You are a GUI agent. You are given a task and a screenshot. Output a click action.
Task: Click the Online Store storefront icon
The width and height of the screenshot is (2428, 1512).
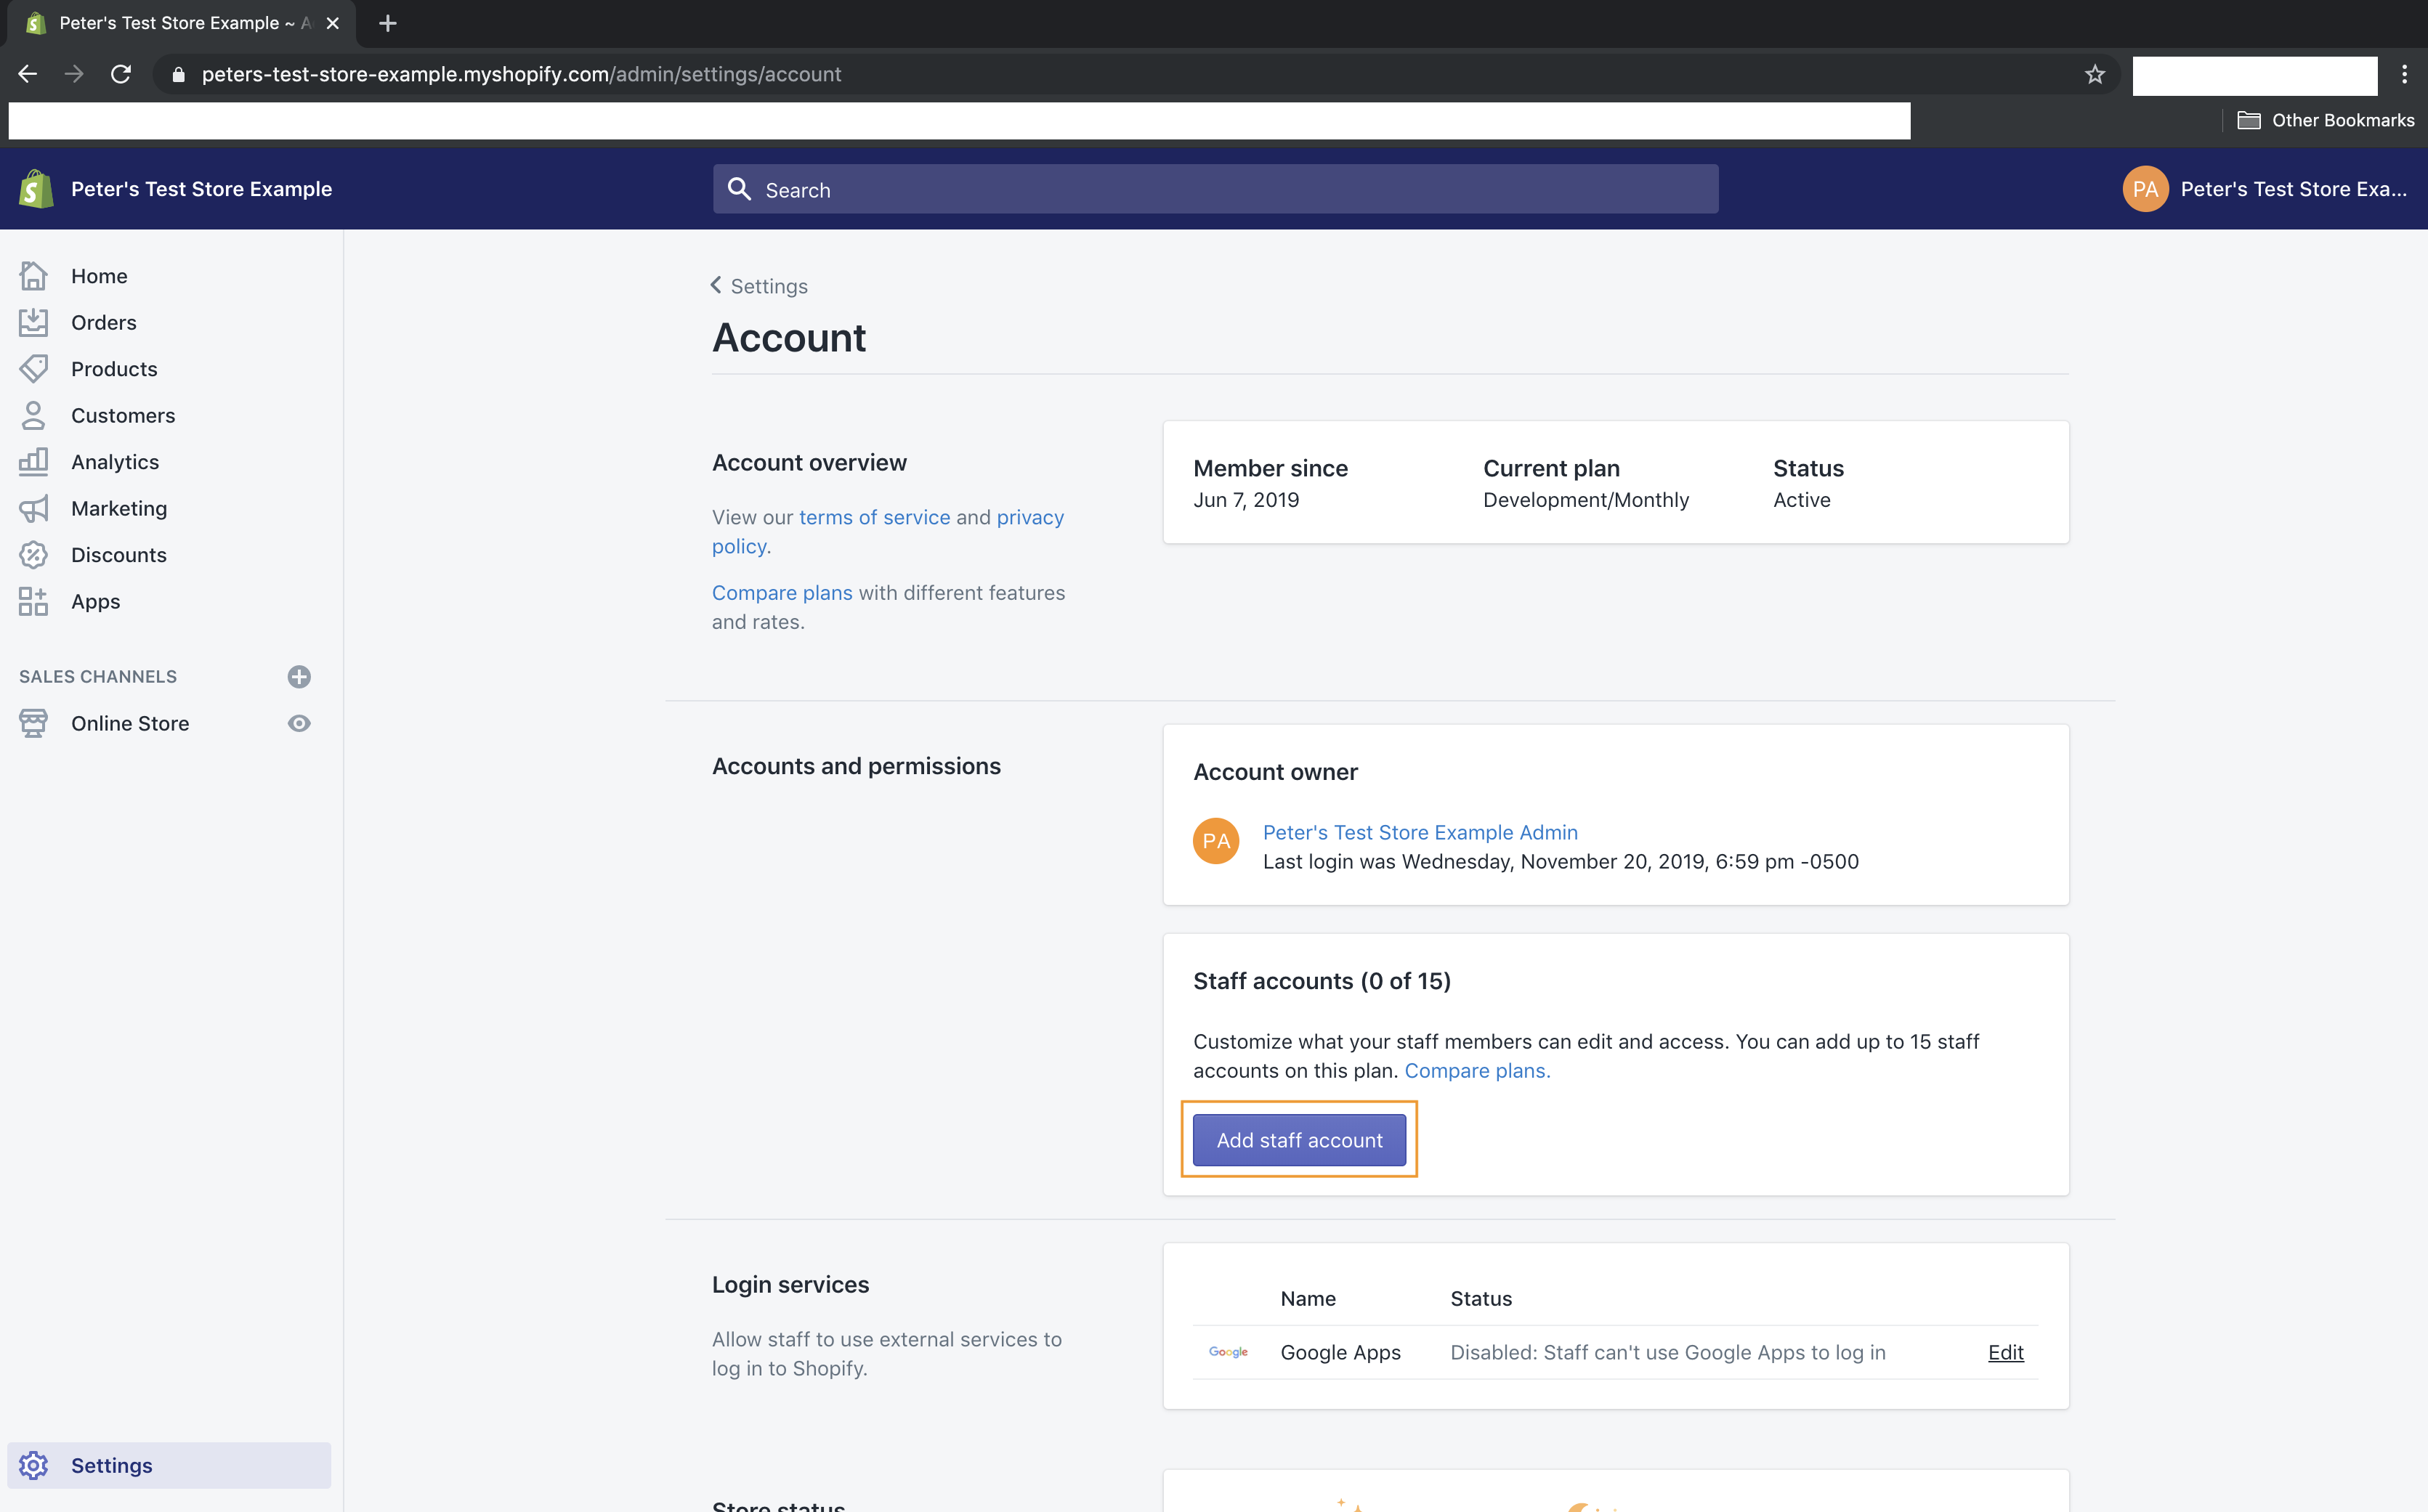point(33,723)
